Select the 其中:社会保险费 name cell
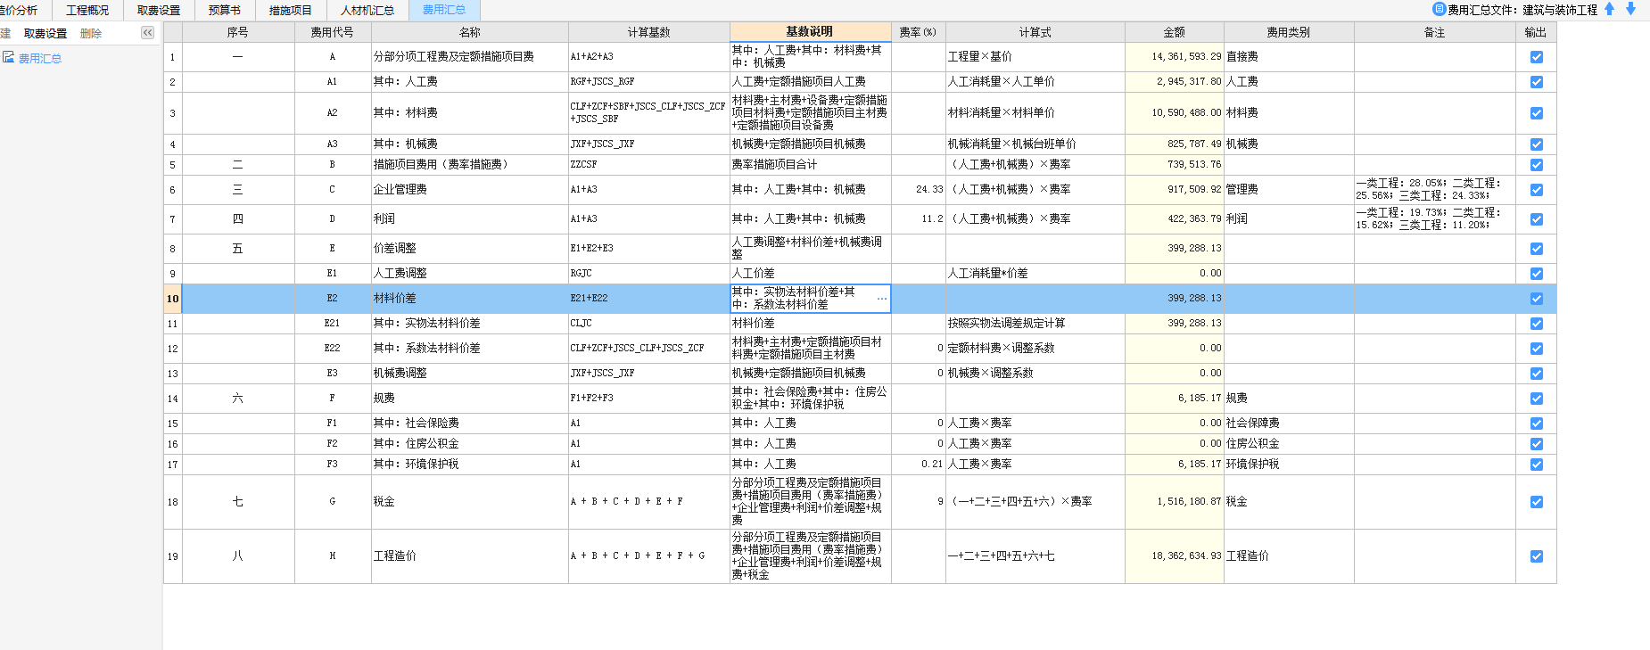 [470, 424]
